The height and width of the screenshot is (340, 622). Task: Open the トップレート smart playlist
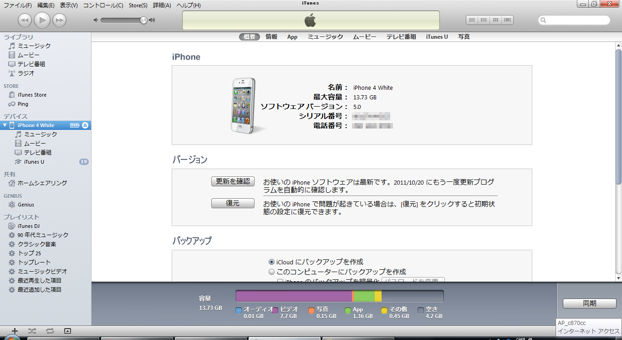34,263
